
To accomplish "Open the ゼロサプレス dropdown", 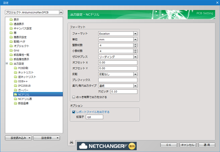I will (x=135, y=57).
